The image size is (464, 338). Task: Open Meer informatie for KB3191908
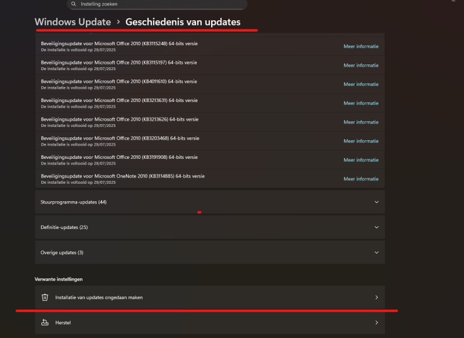point(361,160)
